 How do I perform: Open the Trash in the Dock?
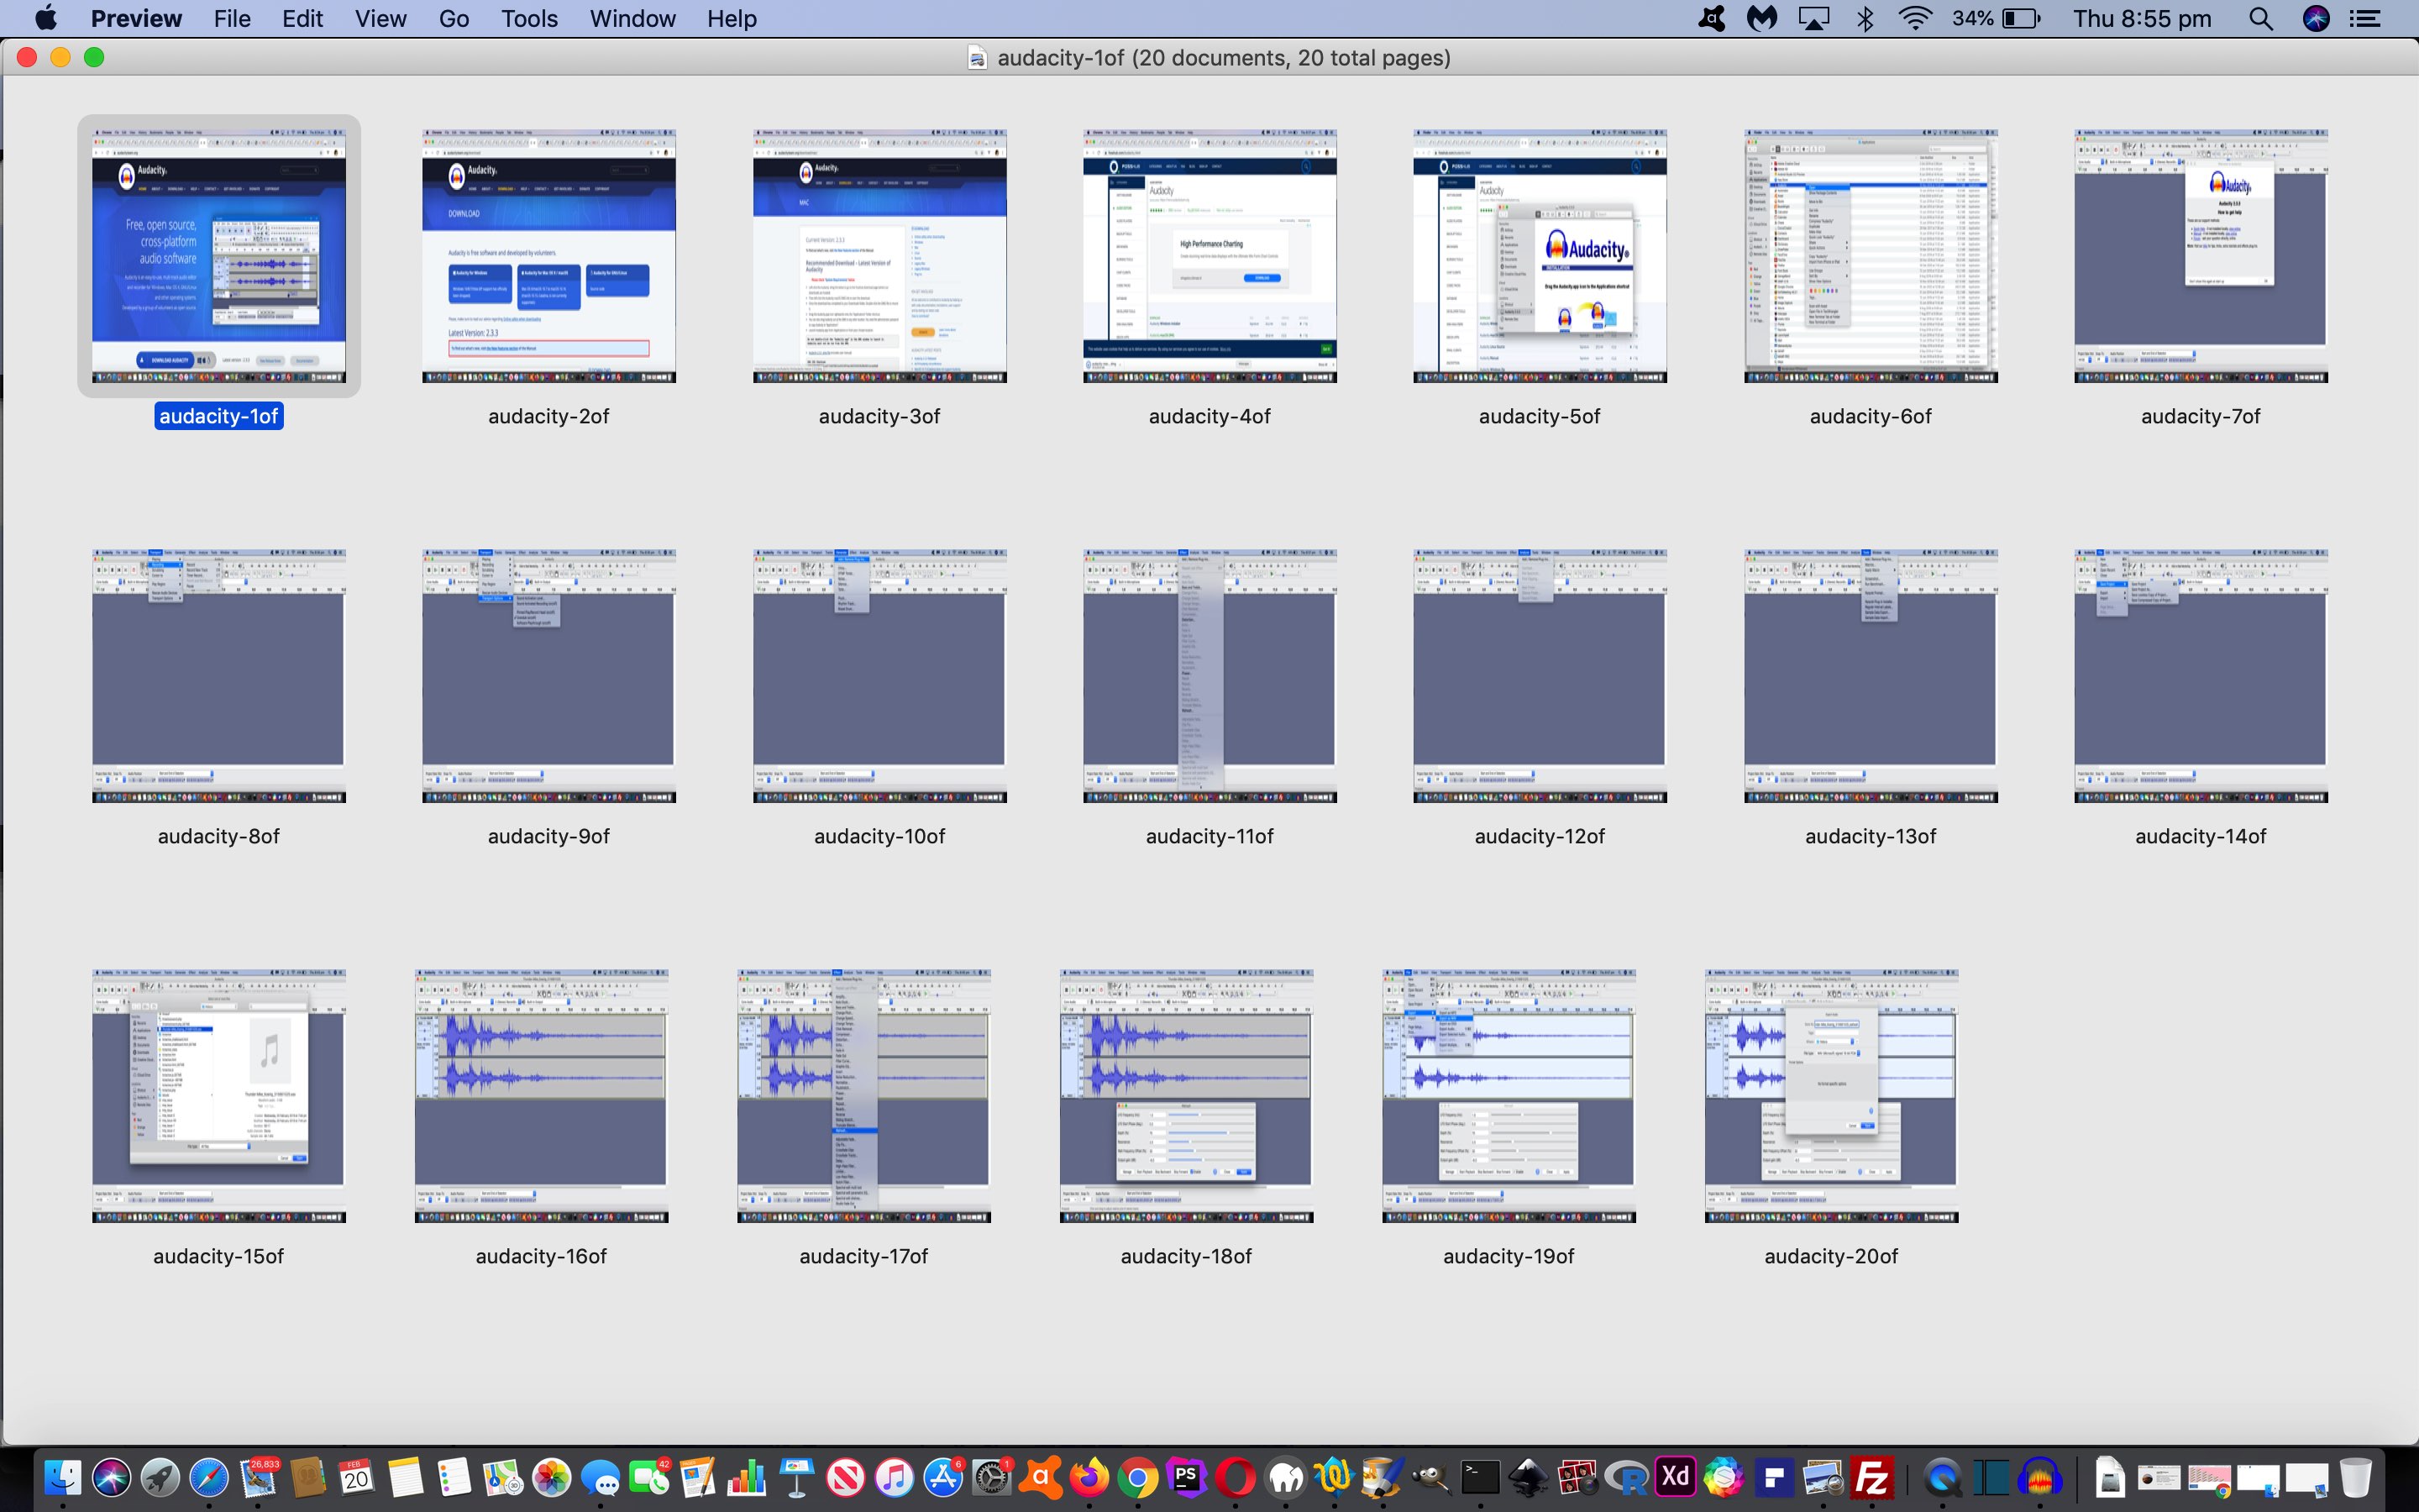point(2355,1477)
